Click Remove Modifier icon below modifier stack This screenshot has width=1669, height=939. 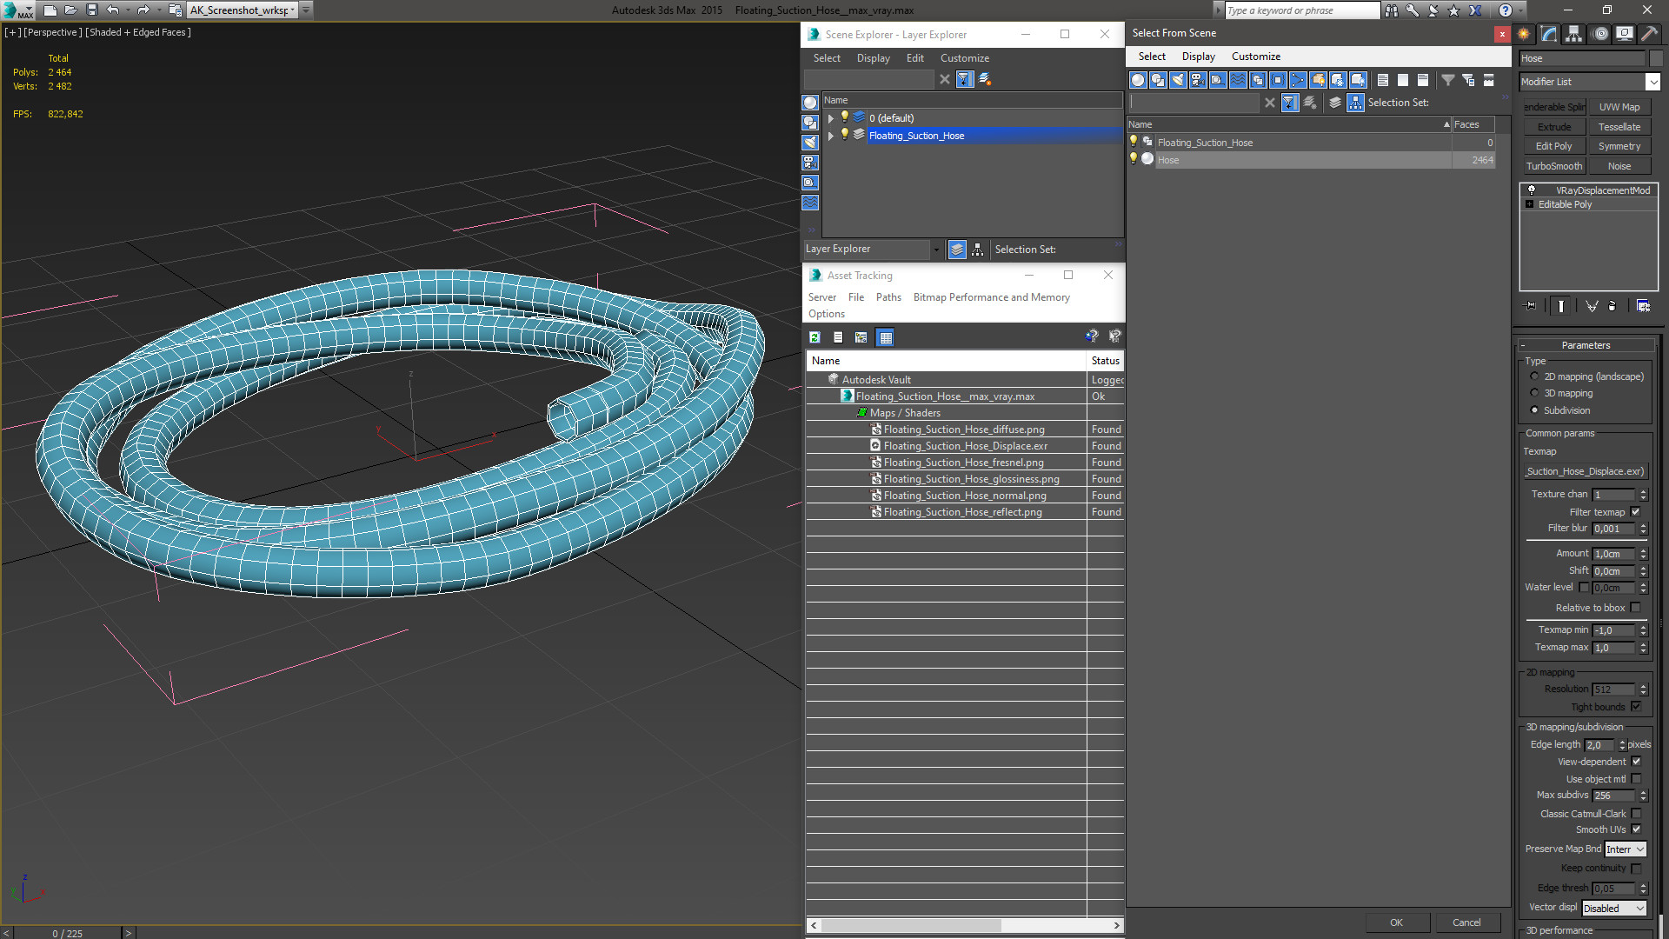tap(1612, 306)
